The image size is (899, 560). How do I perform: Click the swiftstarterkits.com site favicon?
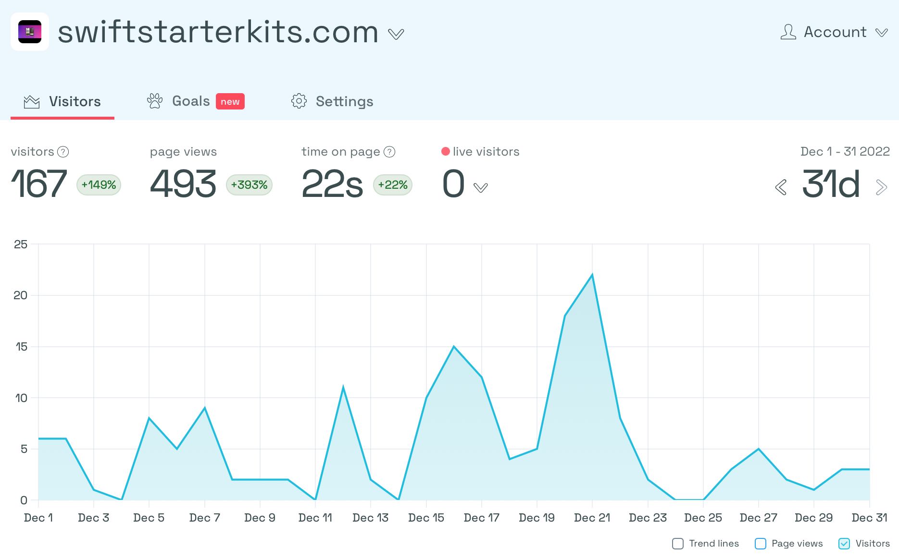coord(29,33)
